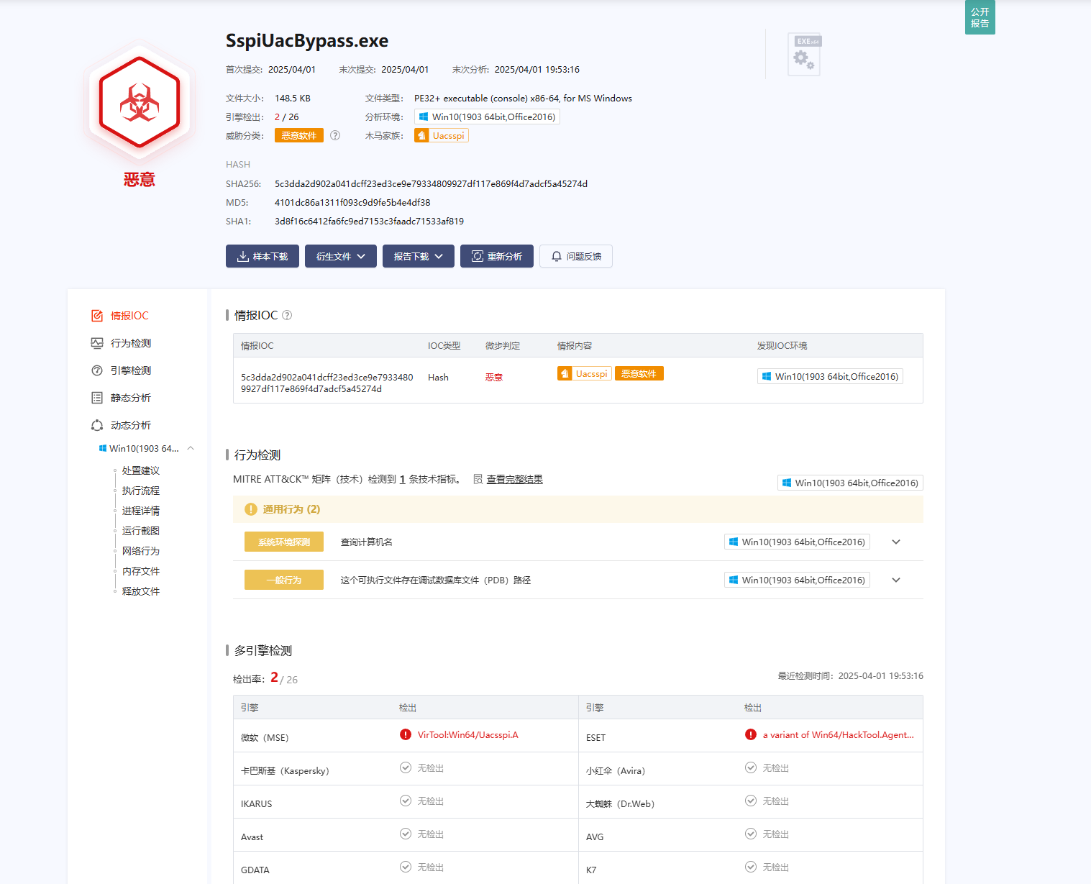The width and height of the screenshot is (1091, 884).
Task: Click the MD5 hash value
Action: coord(352,202)
